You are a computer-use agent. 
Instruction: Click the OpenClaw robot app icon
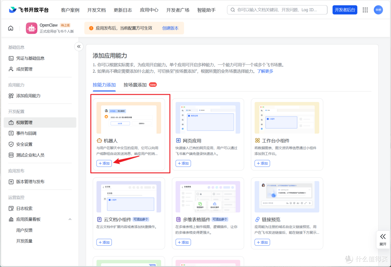point(31,28)
